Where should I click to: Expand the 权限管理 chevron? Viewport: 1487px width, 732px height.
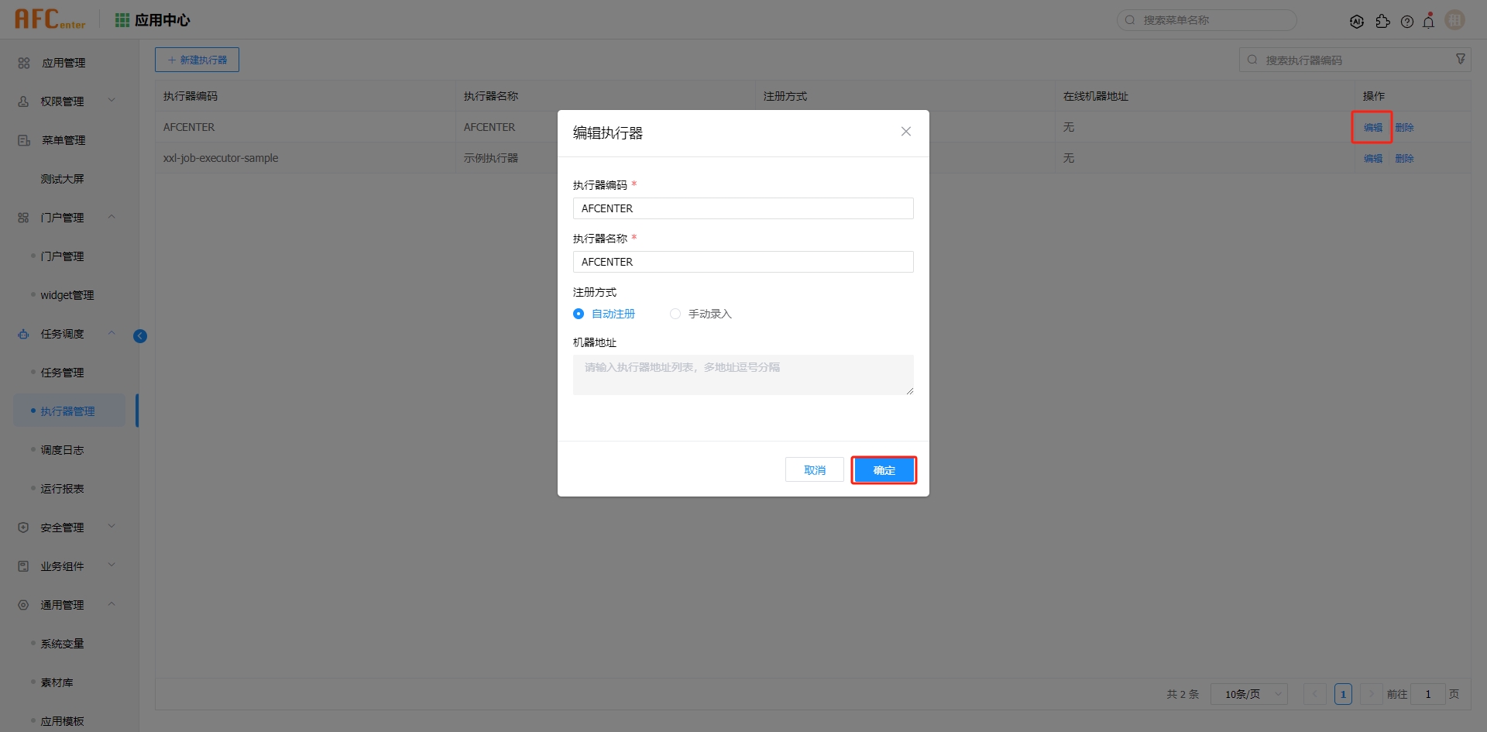pos(112,100)
